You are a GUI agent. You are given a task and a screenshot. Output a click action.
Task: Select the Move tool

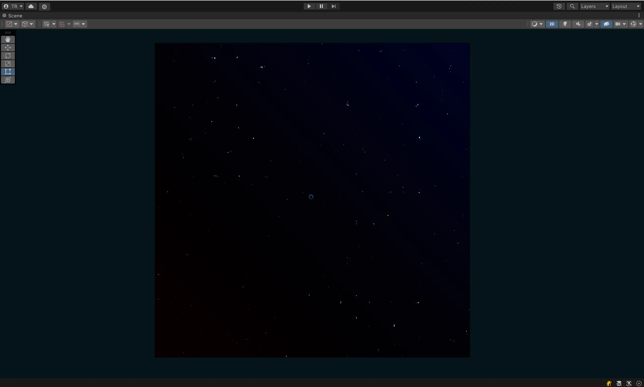8,47
